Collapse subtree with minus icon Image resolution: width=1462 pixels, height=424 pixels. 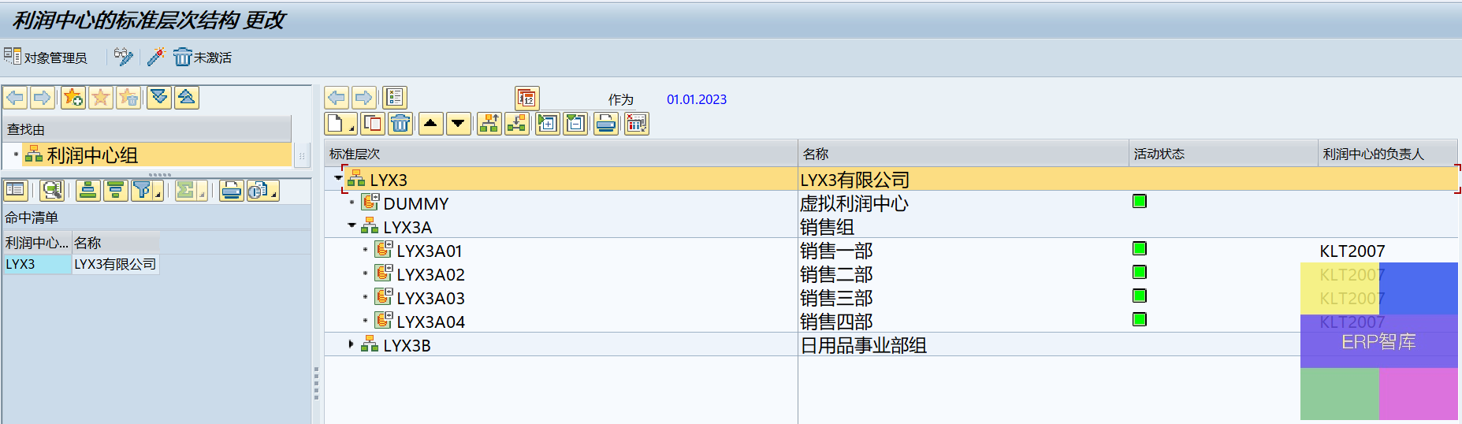pos(576,124)
